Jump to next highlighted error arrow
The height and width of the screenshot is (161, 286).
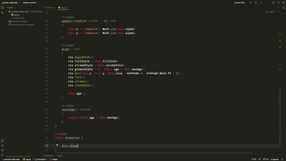tap(279, 12)
